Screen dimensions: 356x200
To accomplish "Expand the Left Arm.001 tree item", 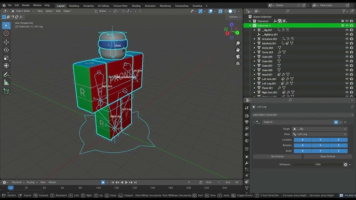I will point(254,79).
